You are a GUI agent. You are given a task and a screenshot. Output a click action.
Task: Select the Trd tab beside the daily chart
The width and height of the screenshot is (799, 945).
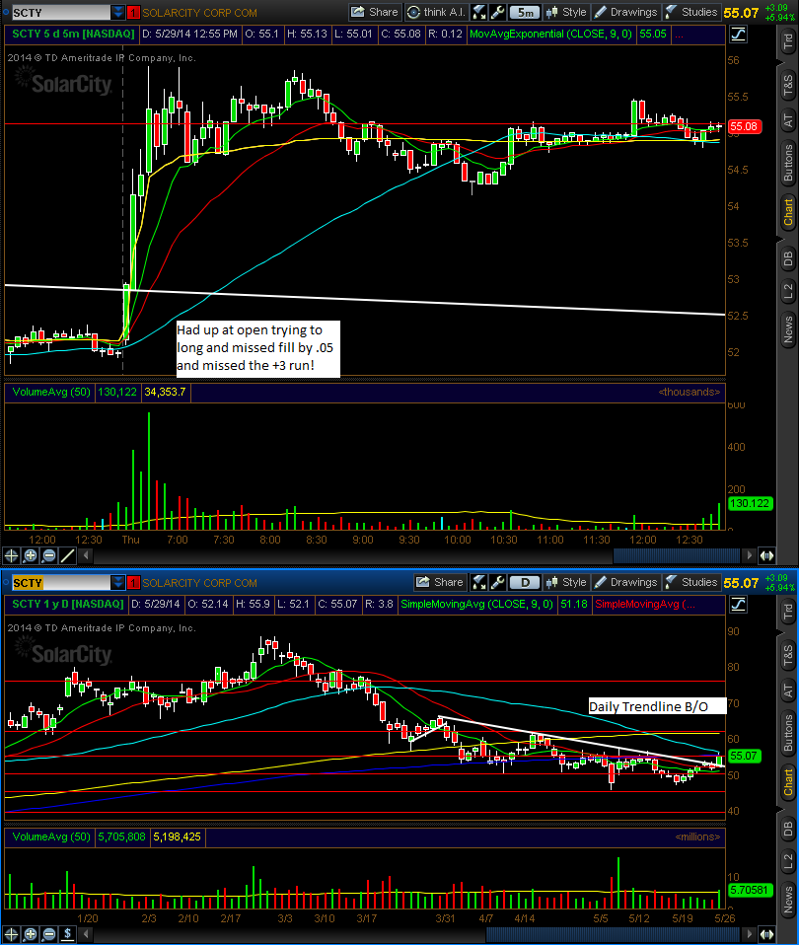point(788,613)
